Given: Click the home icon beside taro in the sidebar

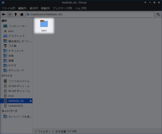Looking at the screenshot, I should pos(5,31).
